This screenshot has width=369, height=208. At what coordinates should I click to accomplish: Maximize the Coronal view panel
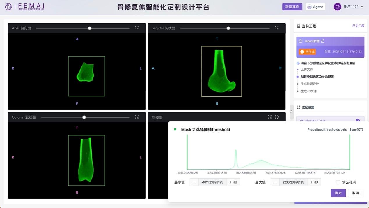(137, 117)
